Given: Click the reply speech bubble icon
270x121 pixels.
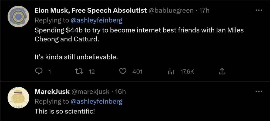Looking at the screenshot, I should pyautogui.click(x=39, y=71).
